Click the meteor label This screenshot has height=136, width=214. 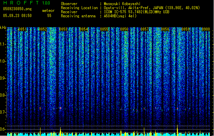[x=48, y=11]
